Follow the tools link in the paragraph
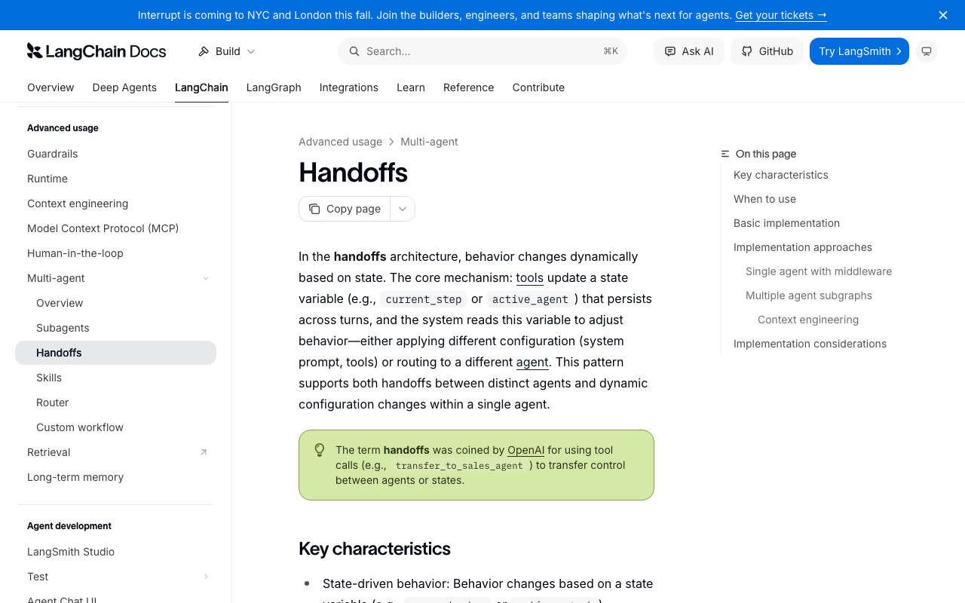The height and width of the screenshot is (603, 965). (x=529, y=277)
